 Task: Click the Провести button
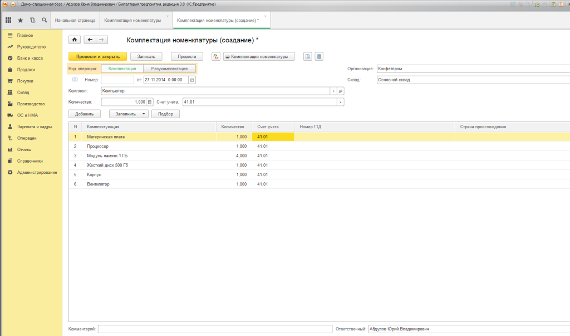tap(187, 56)
